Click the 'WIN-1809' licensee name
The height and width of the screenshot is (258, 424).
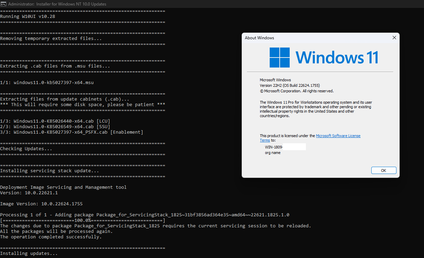[274, 147]
